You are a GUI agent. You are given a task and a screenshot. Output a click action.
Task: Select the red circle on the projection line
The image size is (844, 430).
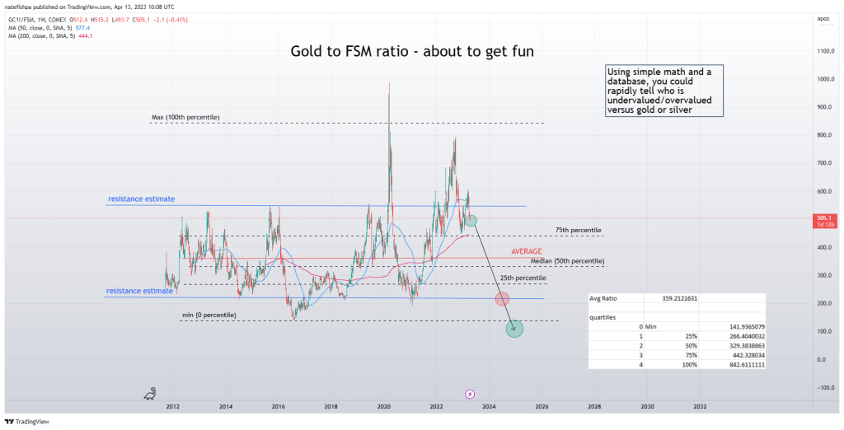(x=502, y=298)
